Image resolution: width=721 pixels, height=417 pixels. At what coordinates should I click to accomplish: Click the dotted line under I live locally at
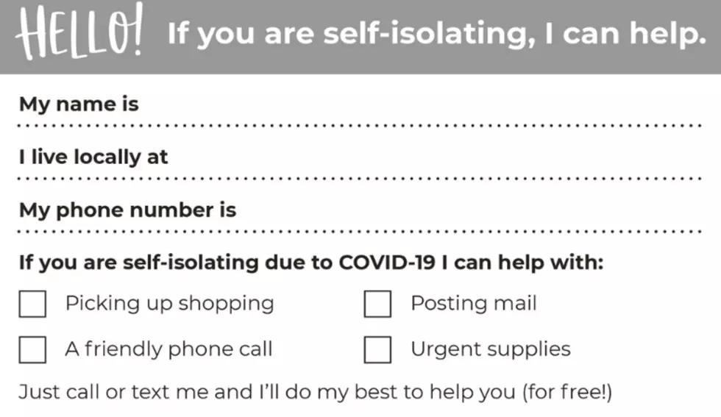pyautogui.click(x=360, y=179)
